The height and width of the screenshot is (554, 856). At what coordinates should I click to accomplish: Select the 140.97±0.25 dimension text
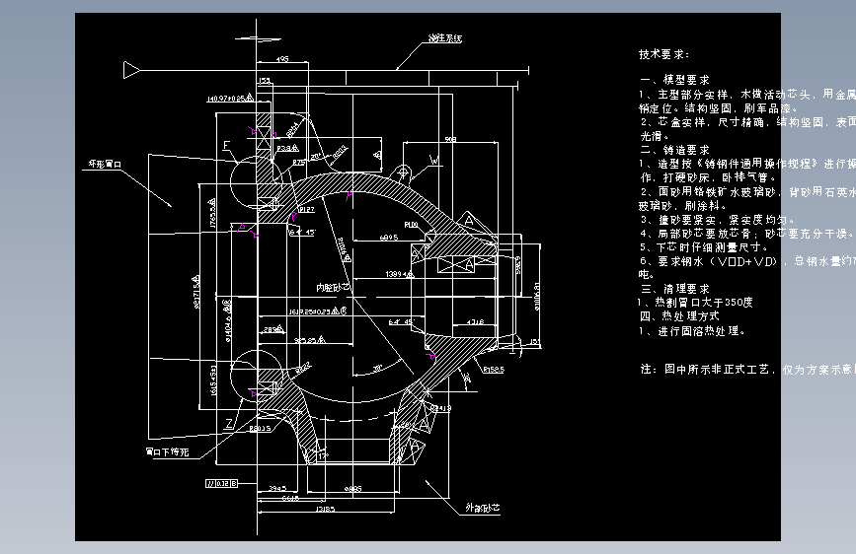(x=229, y=99)
